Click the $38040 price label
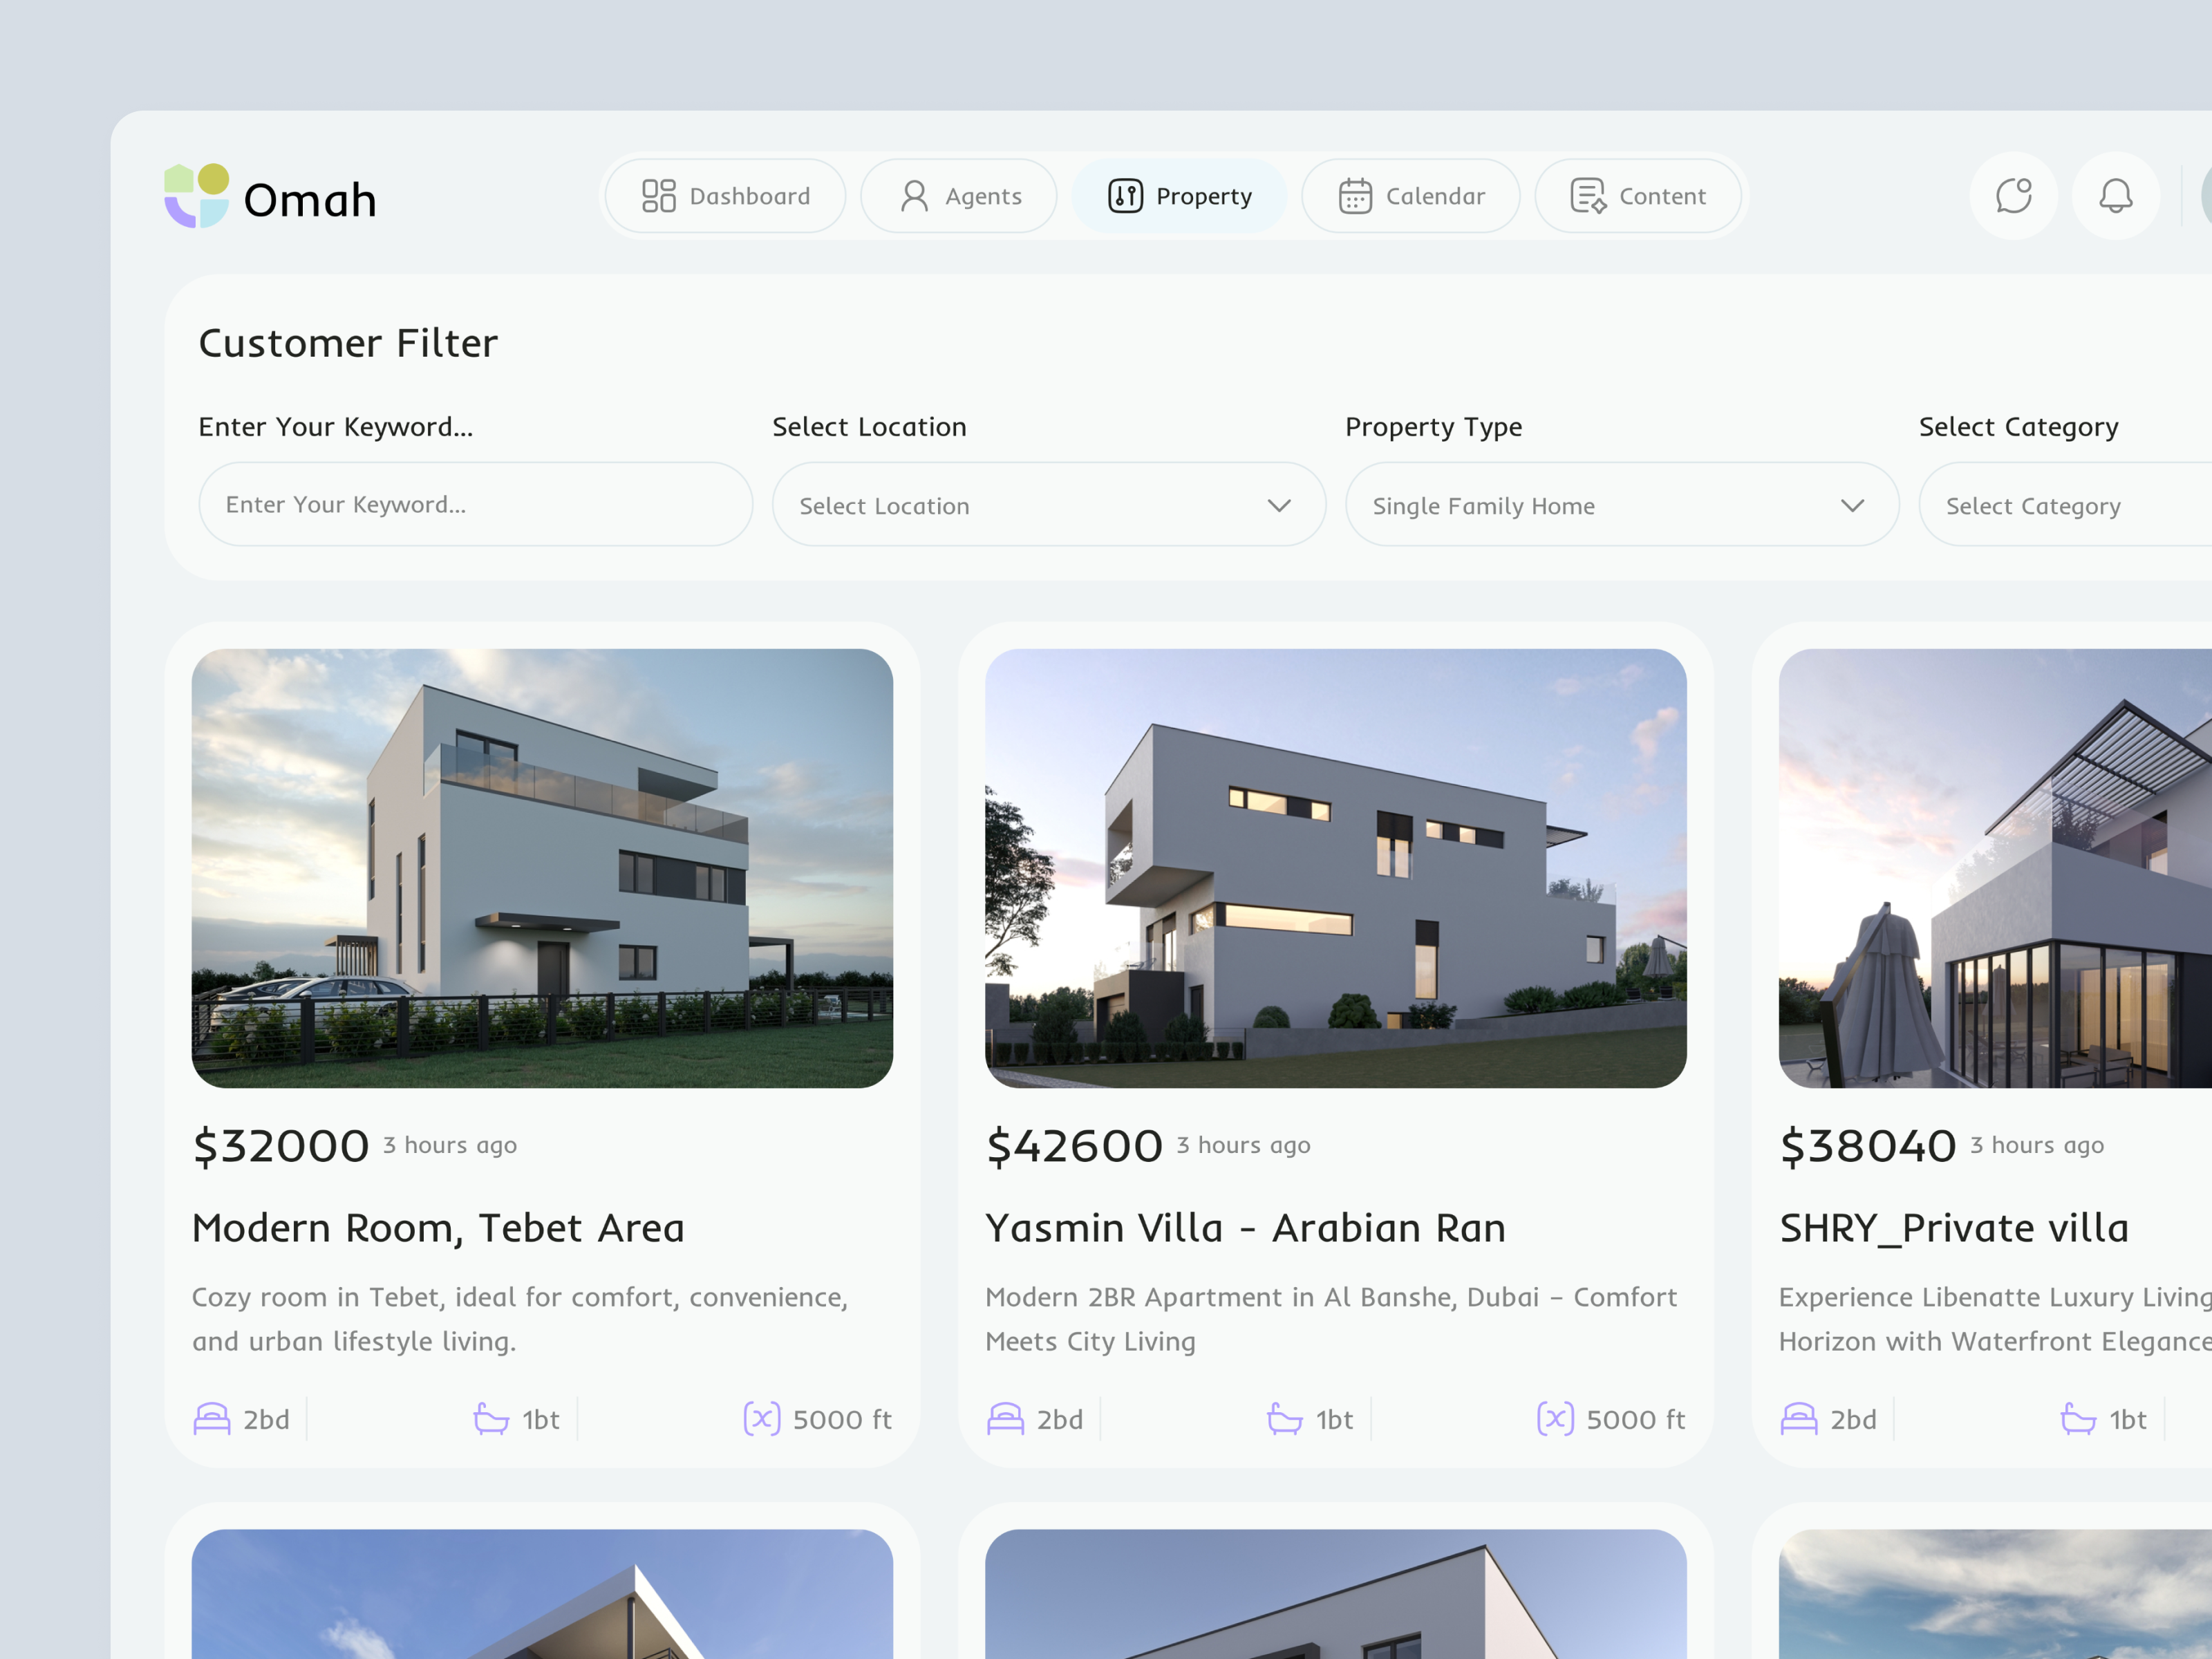 tap(1866, 1145)
